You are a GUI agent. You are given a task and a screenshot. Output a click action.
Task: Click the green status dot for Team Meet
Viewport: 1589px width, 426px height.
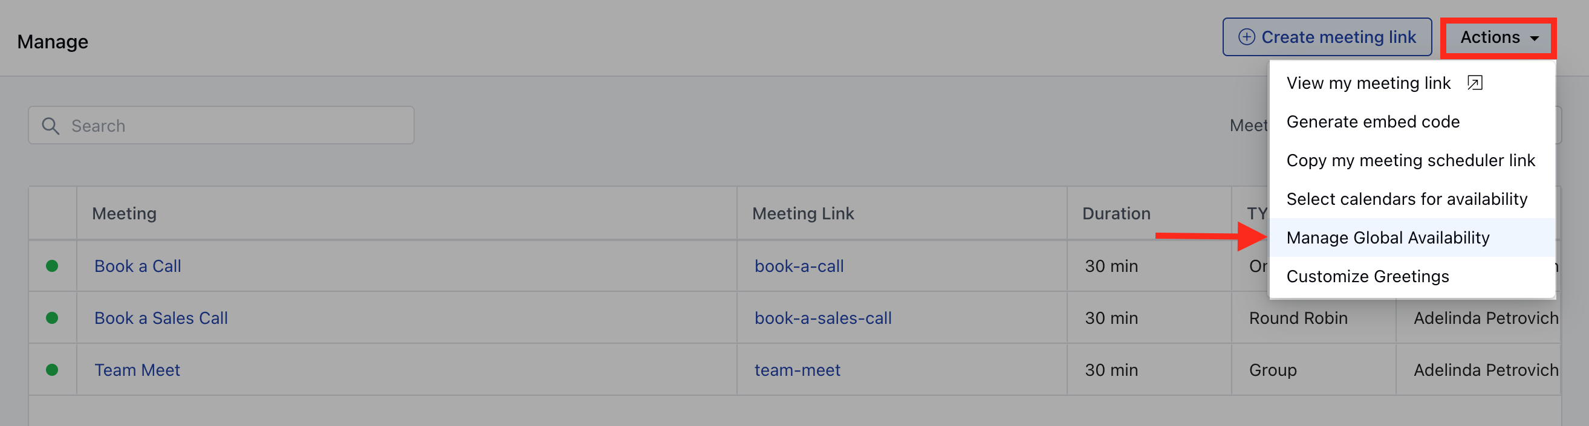[52, 369]
